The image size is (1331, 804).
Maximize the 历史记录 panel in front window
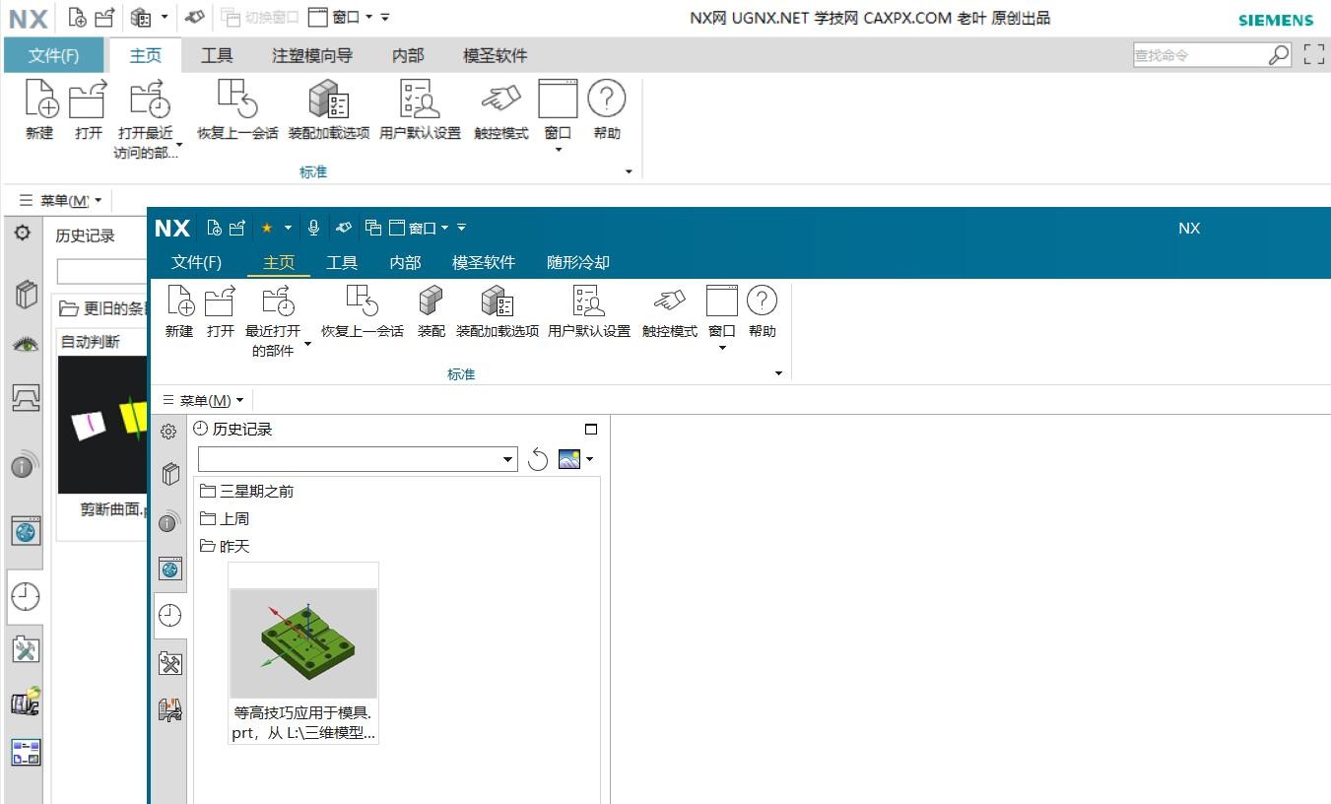tap(591, 429)
